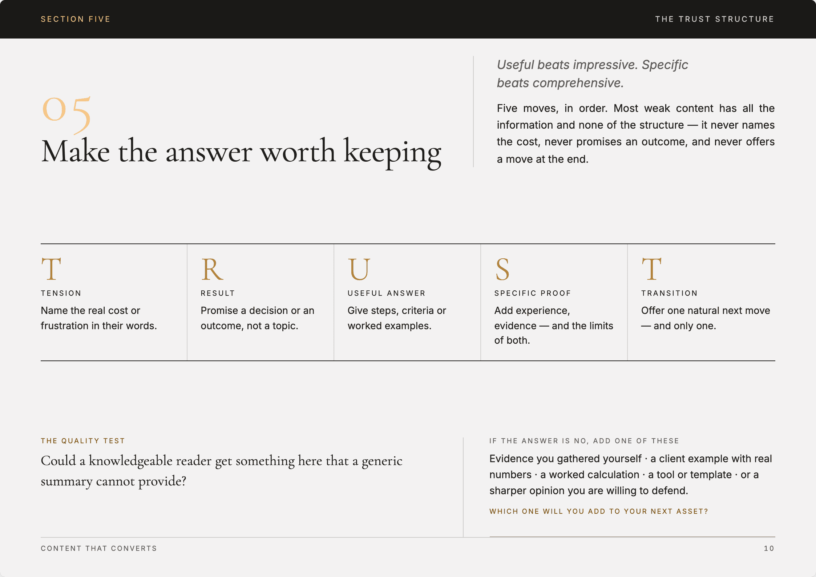The width and height of the screenshot is (816, 577).
Task: Click 'THE TRUST STRUCTURE' header text
Action: (715, 19)
